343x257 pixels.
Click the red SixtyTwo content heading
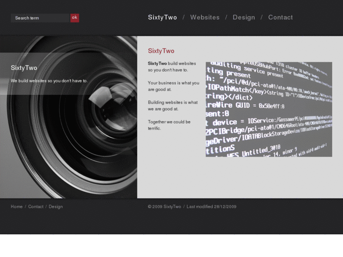tap(161, 51)
